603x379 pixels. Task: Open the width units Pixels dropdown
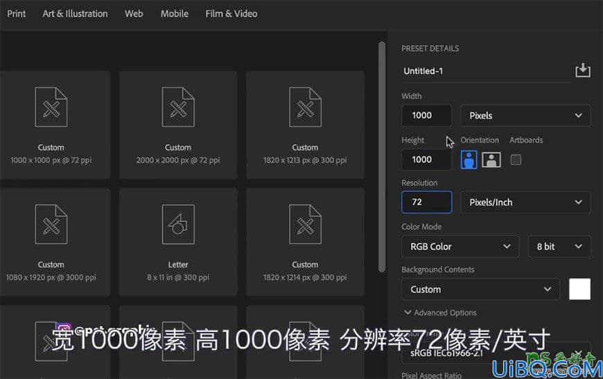525,115
